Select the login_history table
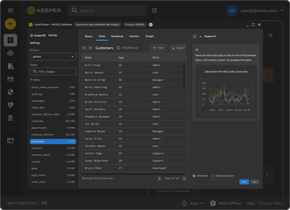Screen dimensions: 290x210 pyautogui.click(x=53, y=175)
